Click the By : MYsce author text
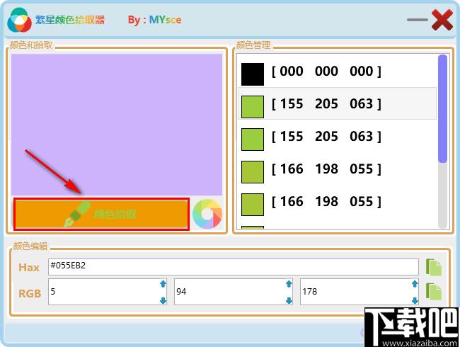The image size is (460, 347). 154,20
